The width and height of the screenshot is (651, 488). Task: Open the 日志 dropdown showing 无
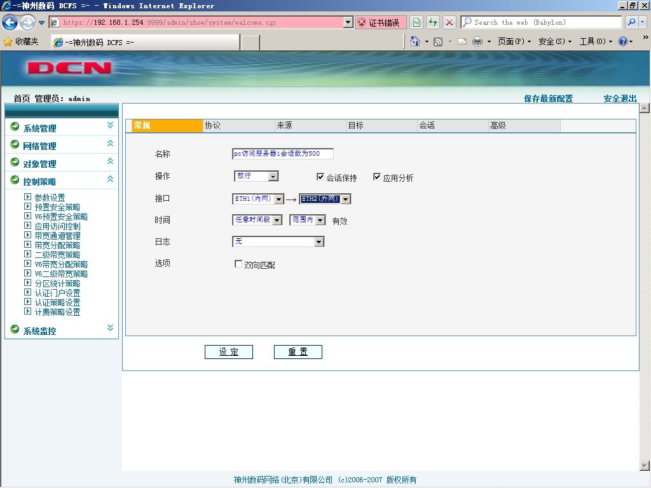(x=278, y=241)
